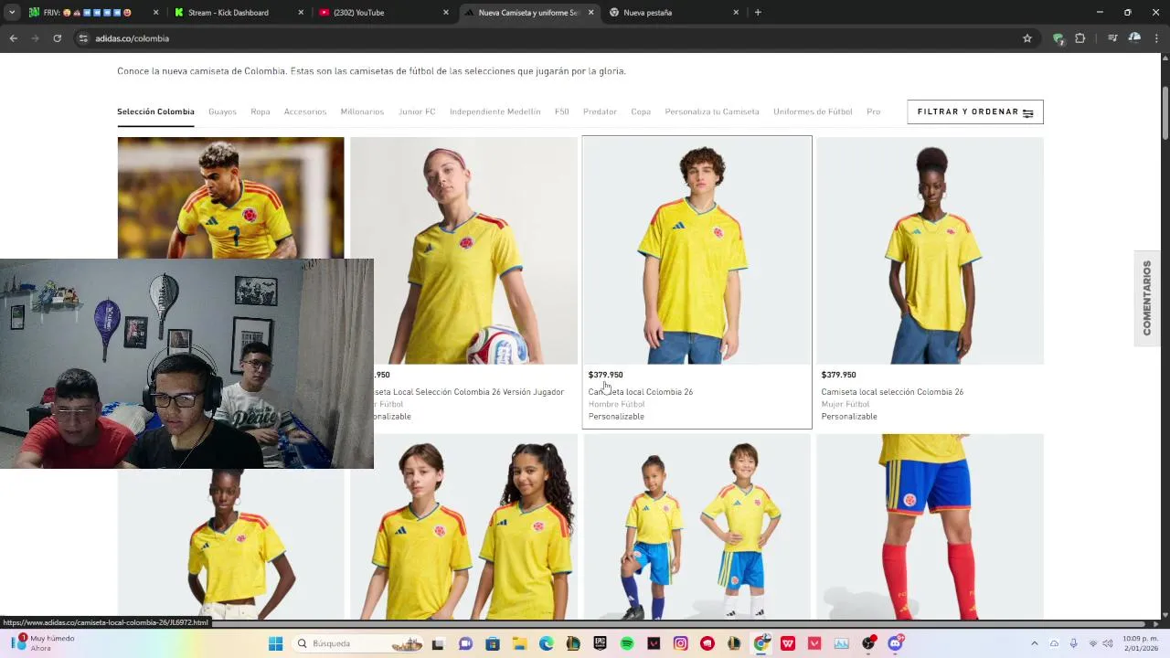Select the Selección Colombia category
This screenshot has width=1170, height=658.
coord(155,111)
